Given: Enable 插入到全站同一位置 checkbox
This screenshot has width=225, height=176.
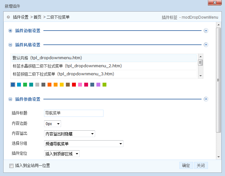Looking at the screenshot, I should point(12,166).
